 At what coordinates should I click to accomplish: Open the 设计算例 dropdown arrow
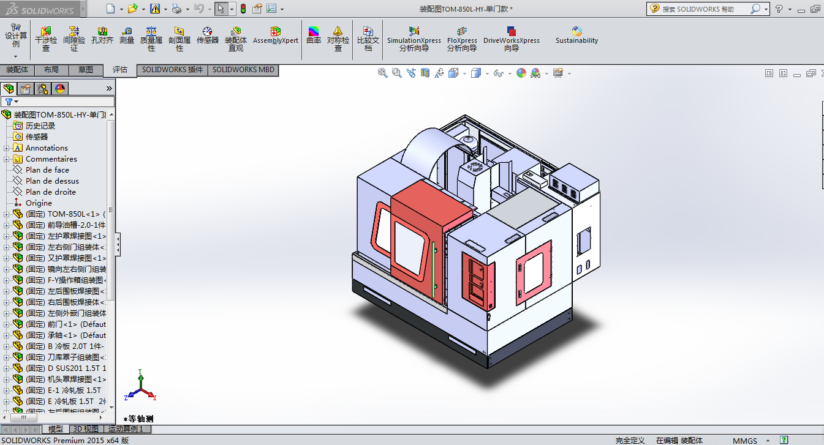click(16, 56)
